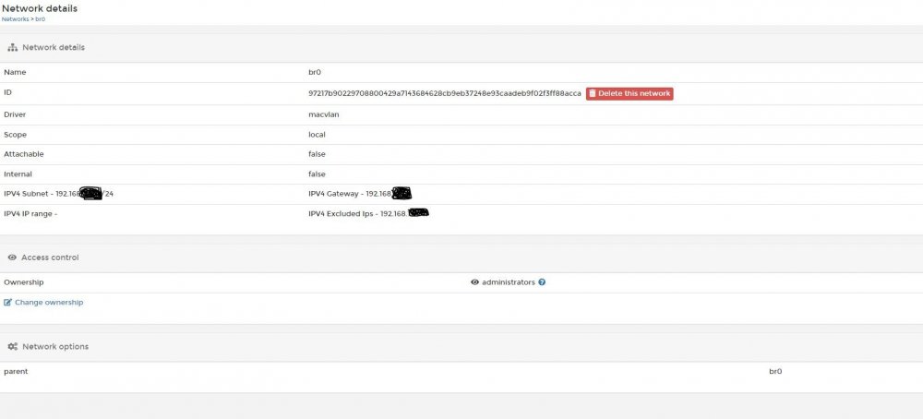The width and height of the screenshot is (923, 419).
Task: Select the br0 value in Name row
Action: coord(315,72)
